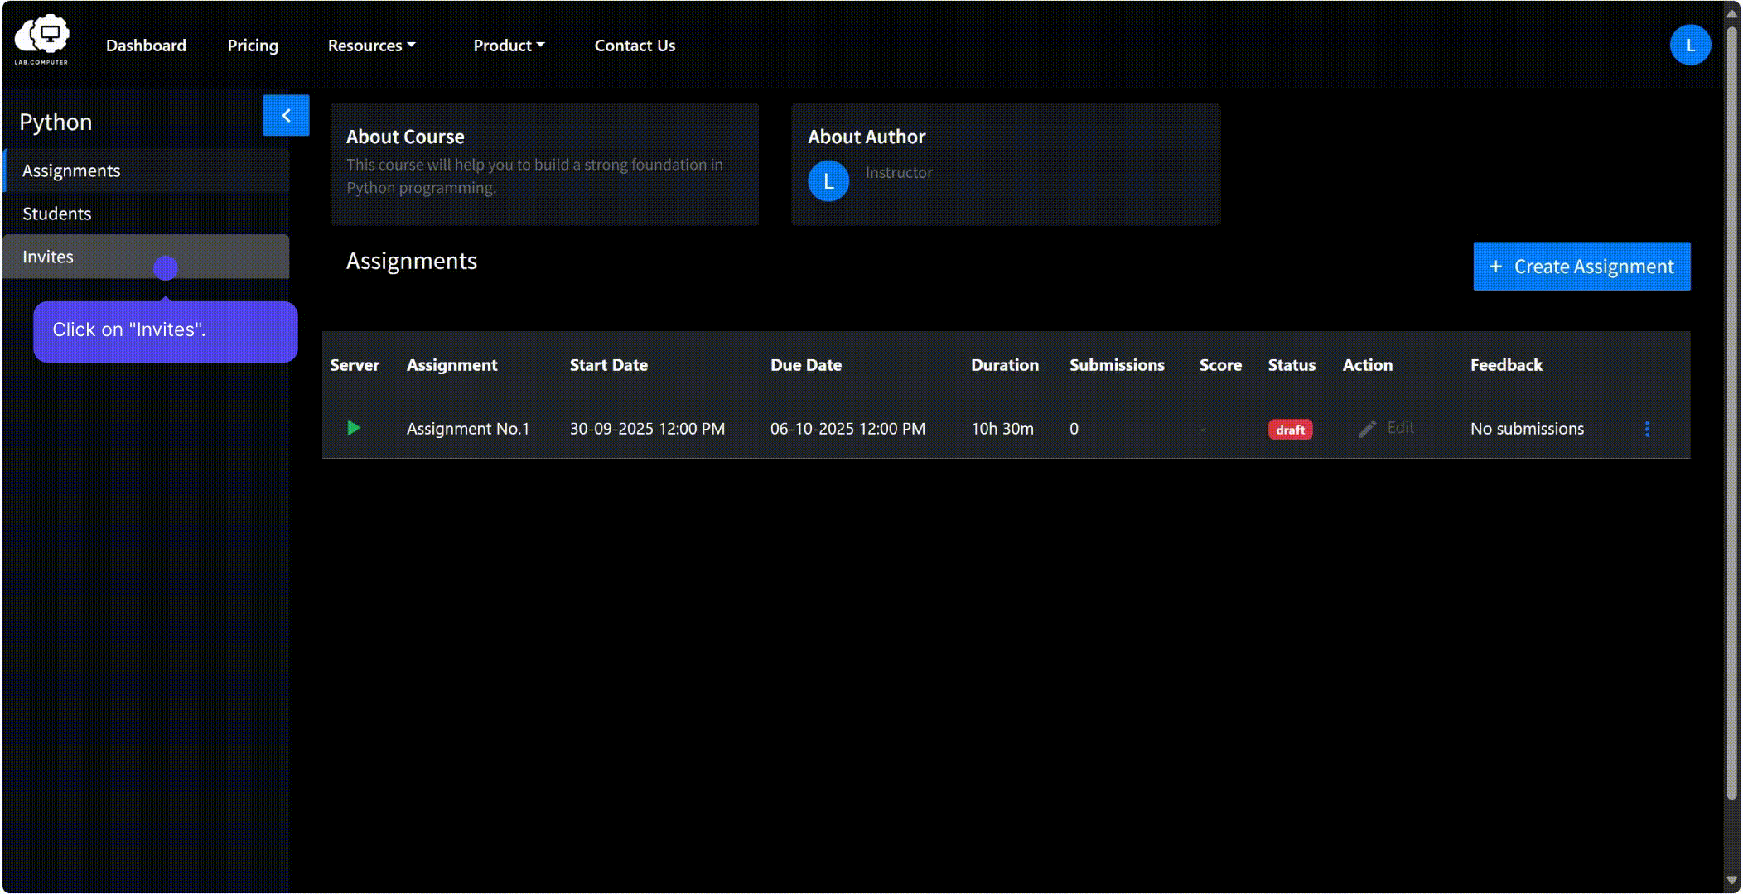Select Assignments in the sidebar
Image resolution: width=1743 pixels, height=894 pixels.
coord(147,171)
